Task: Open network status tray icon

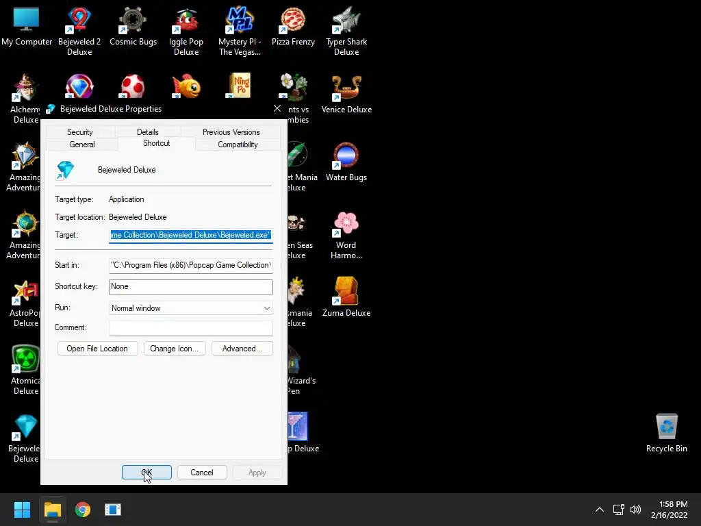Action: pos(618,510)
